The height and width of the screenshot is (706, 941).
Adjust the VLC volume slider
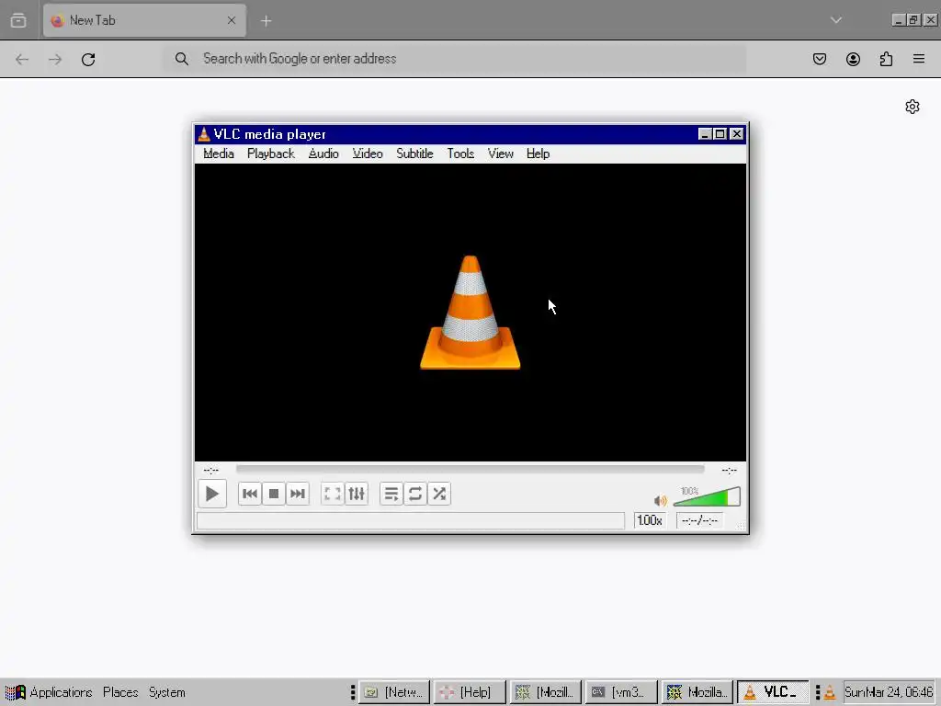[707, 497]
